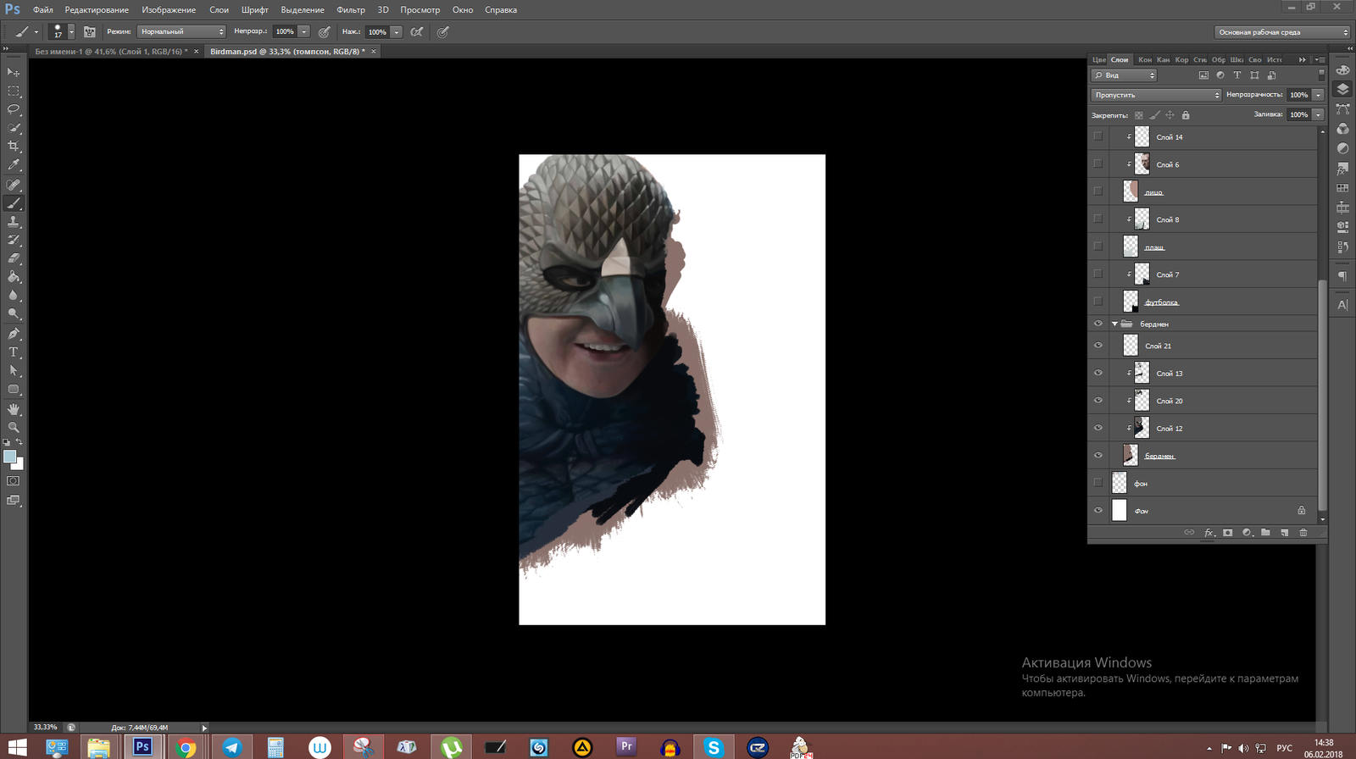This screenshot has width=1356, height=759.
Task: Show the Слой 6 layer
Action: (1098, 164)
